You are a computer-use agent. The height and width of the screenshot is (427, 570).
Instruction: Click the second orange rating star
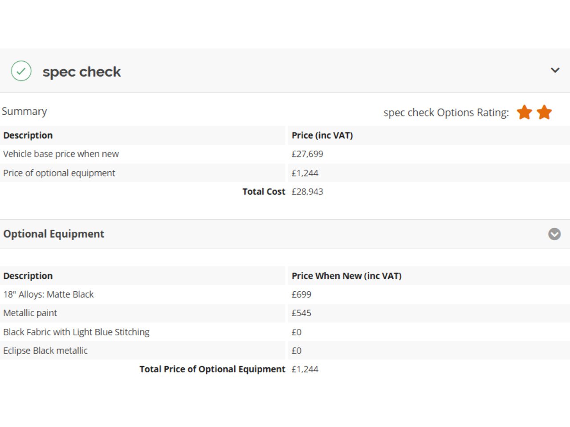click(544, 112)
